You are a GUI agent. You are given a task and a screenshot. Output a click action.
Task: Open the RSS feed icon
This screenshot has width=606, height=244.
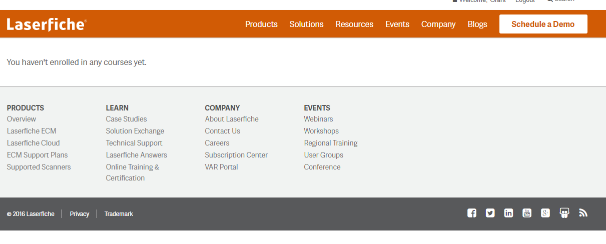[583, 213]
